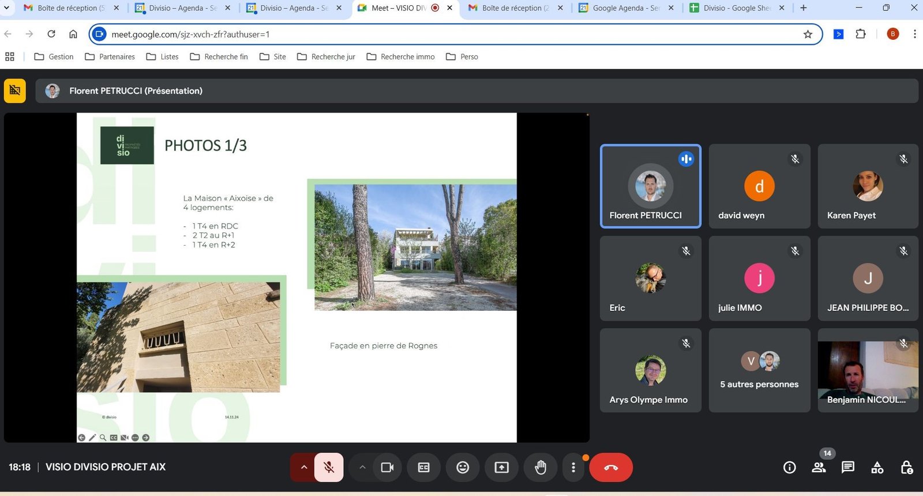923x496 pixels.
Task: Open Site bookmarks folder
Action: (272, 57)
